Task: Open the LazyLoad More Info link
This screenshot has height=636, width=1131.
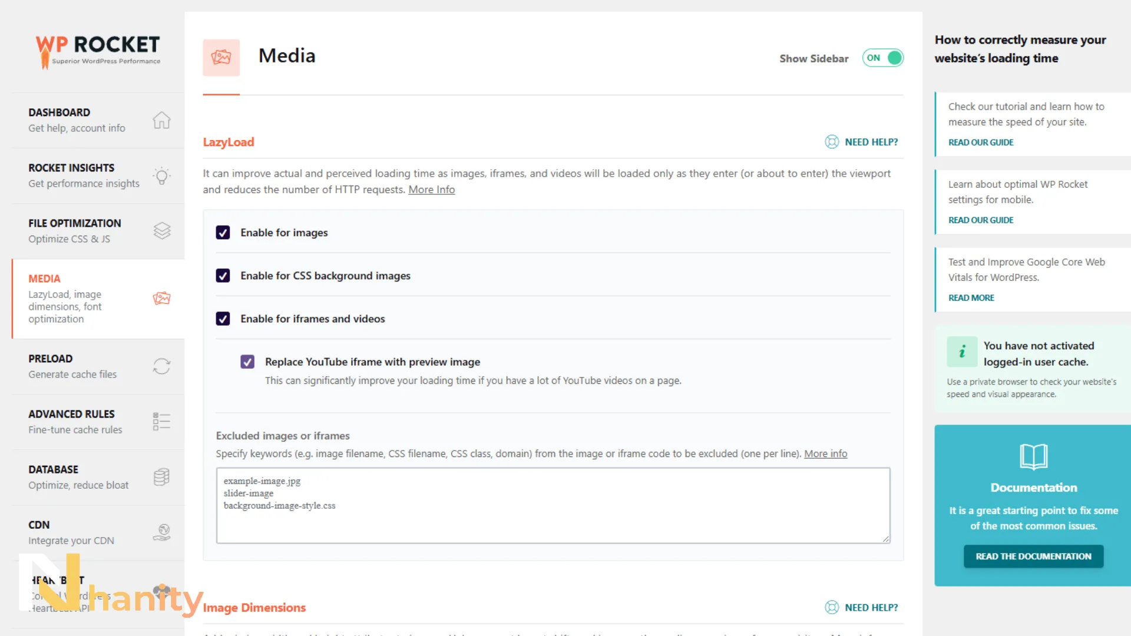Action: click(x=432, y=190)
